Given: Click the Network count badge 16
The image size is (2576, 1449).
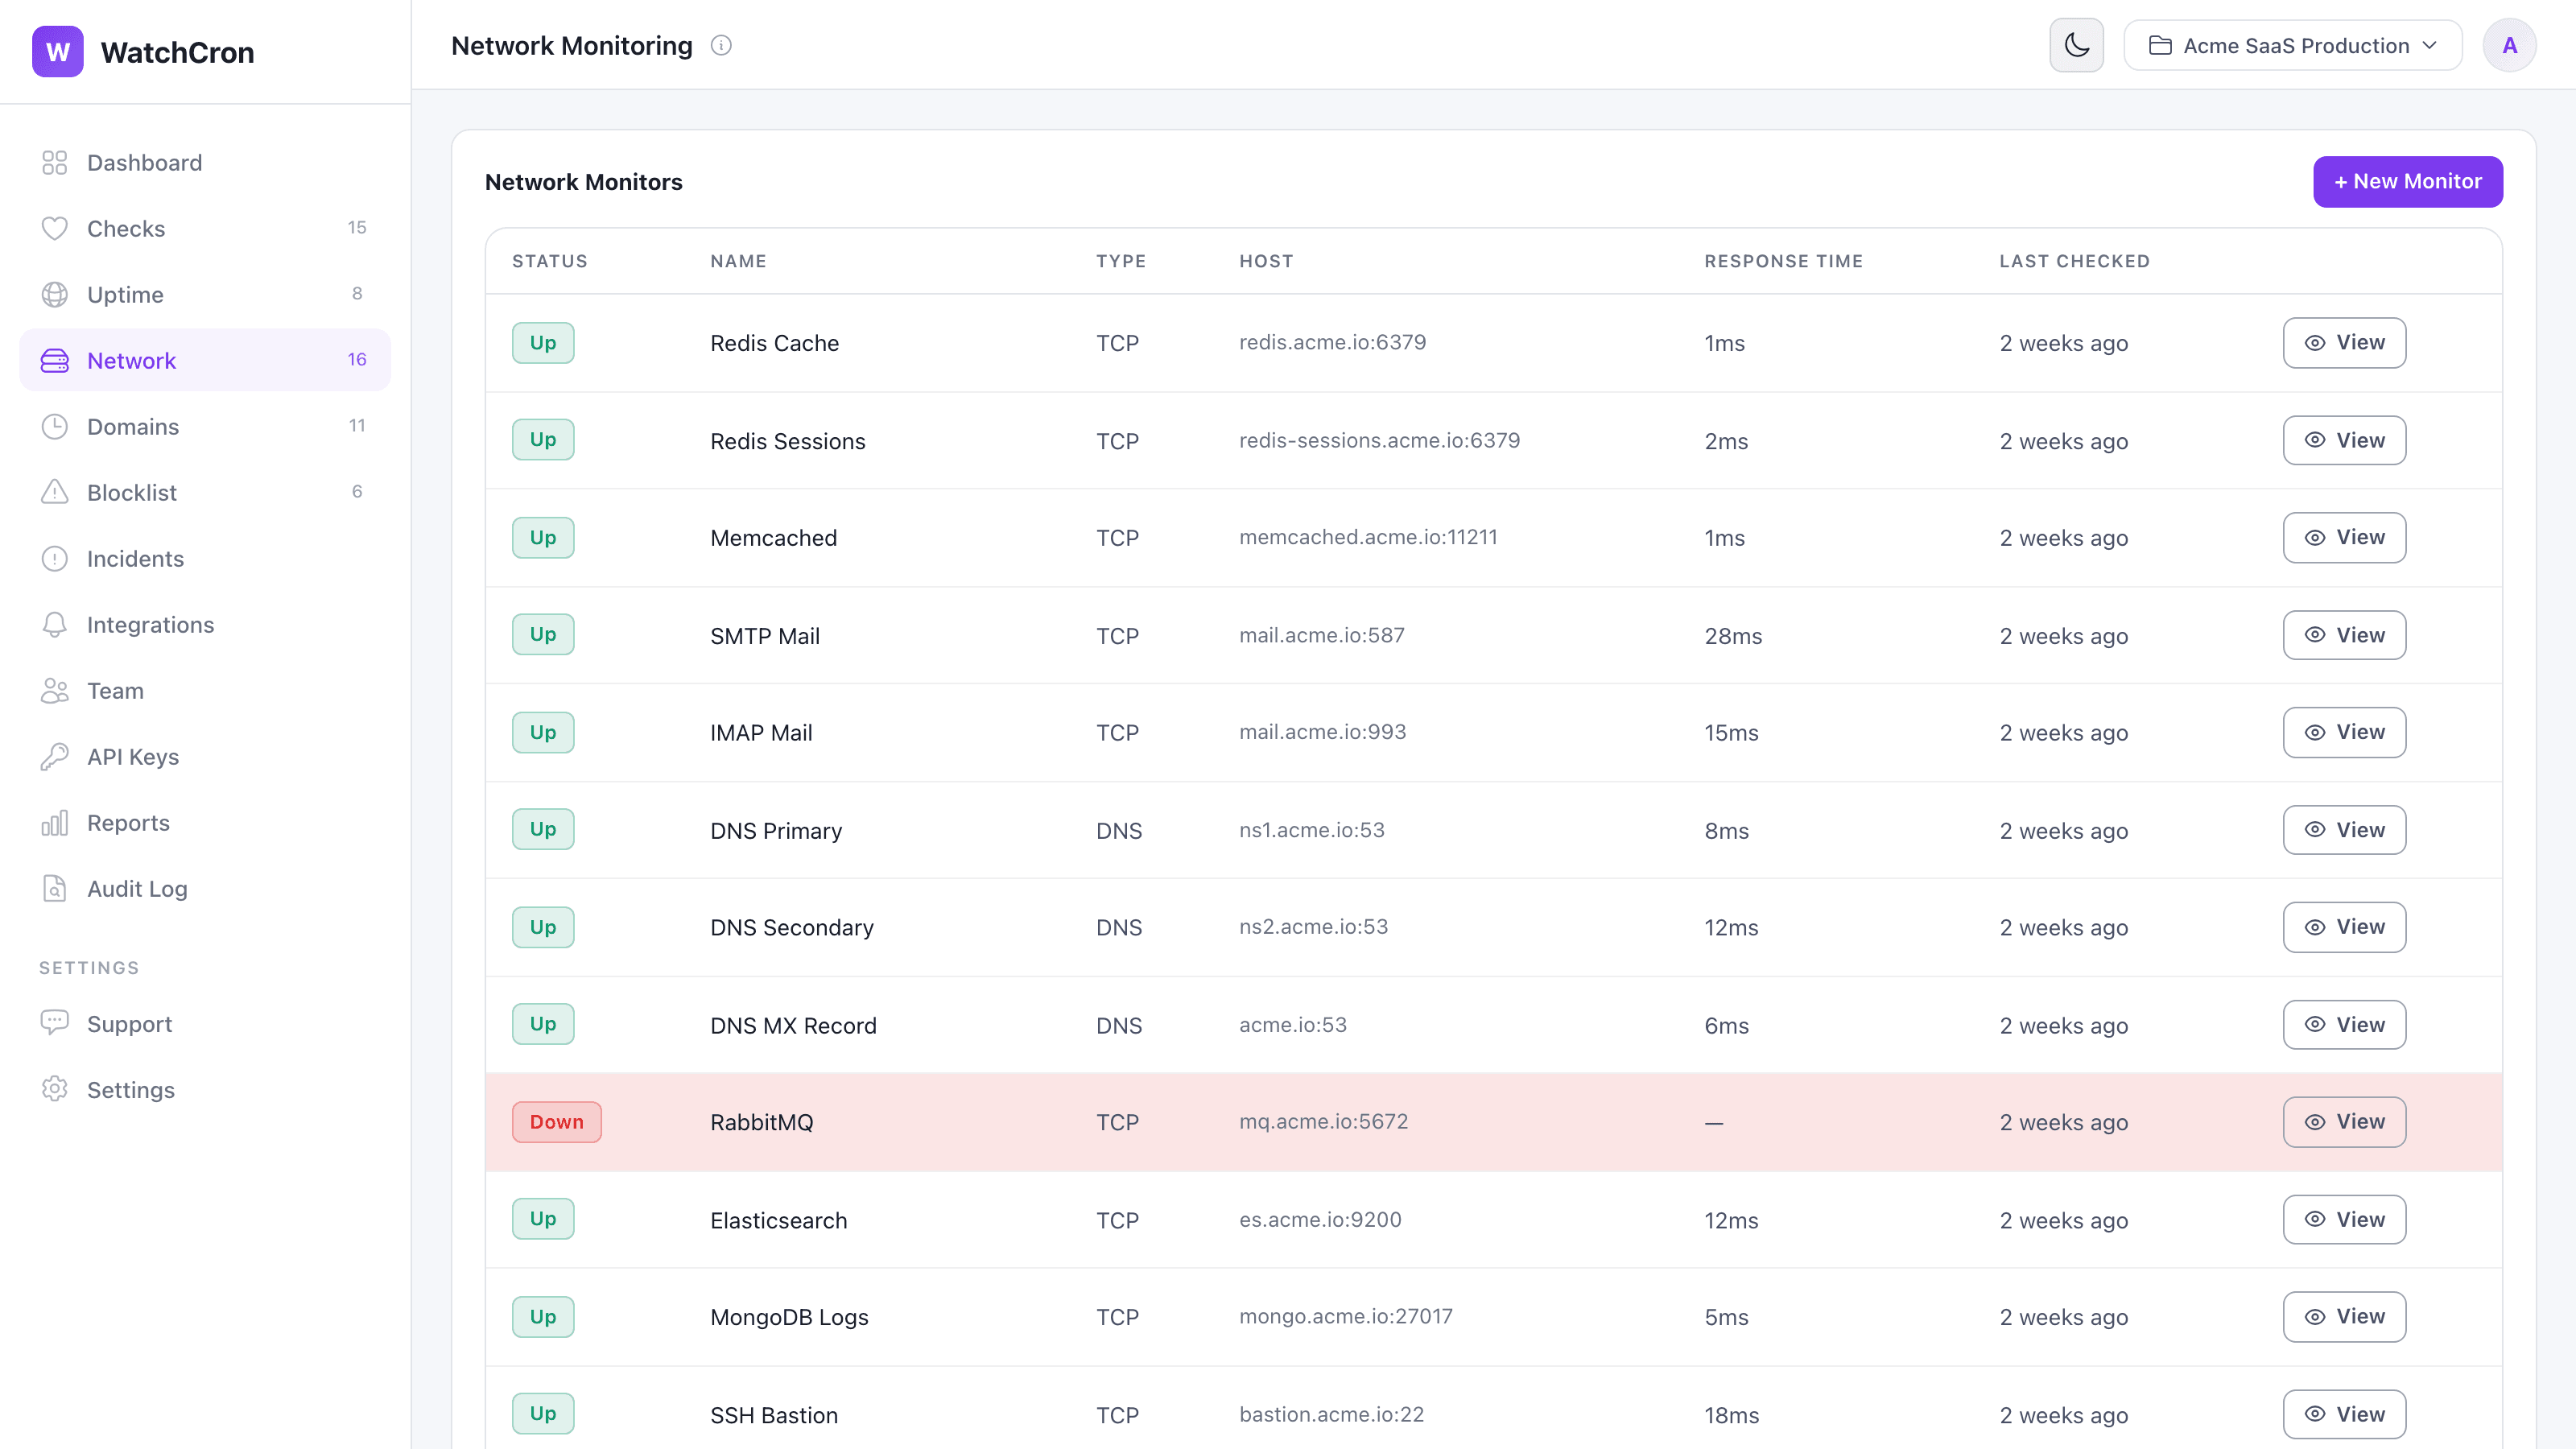Looking at the screenshot, I should pos(357,360).
